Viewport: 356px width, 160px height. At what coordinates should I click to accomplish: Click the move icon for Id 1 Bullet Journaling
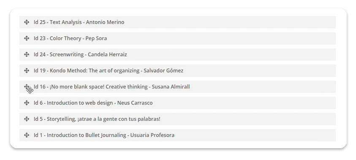[27, 135]
